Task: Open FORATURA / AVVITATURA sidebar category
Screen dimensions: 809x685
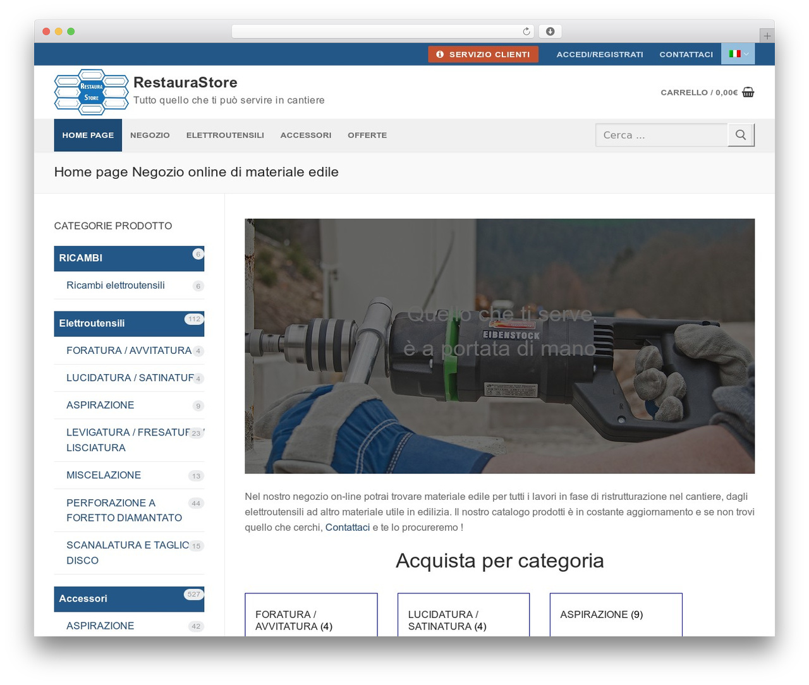Action: point(129,351)
